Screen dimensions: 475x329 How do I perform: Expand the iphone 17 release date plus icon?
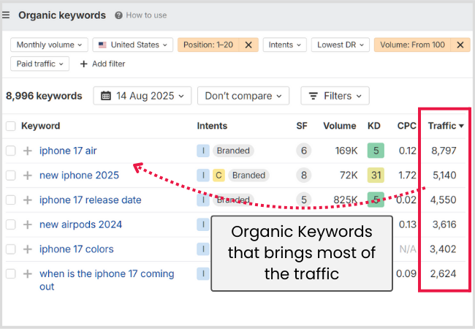28,200
